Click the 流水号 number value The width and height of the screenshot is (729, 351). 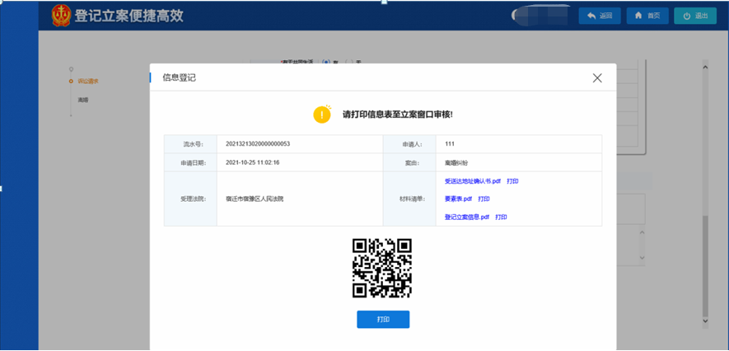(x=258, y=143)
